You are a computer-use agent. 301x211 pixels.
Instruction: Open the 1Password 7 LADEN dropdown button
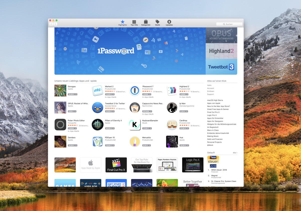[x=147, y=94]
